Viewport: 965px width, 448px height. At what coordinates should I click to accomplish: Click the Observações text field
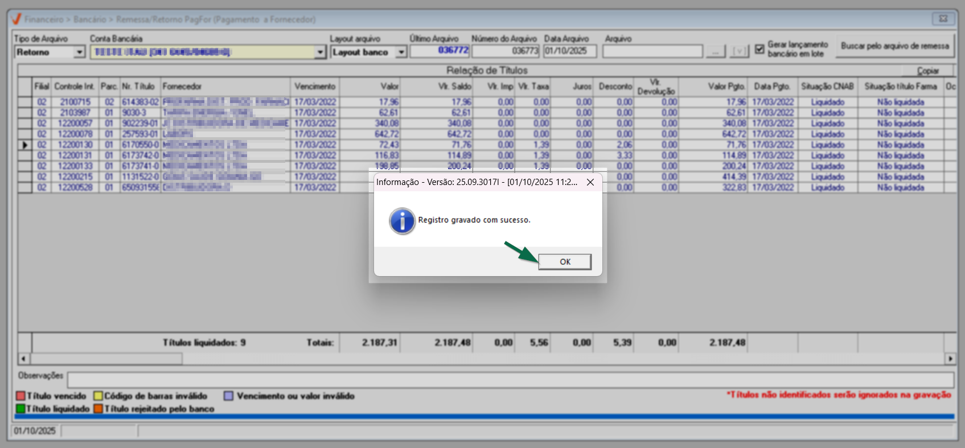click(x=510, y=380)
